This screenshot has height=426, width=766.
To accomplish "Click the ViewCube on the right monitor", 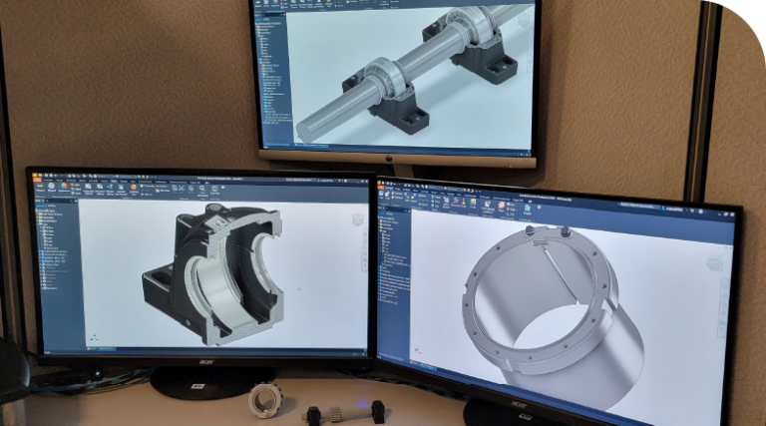I will (x=714, y=263).
